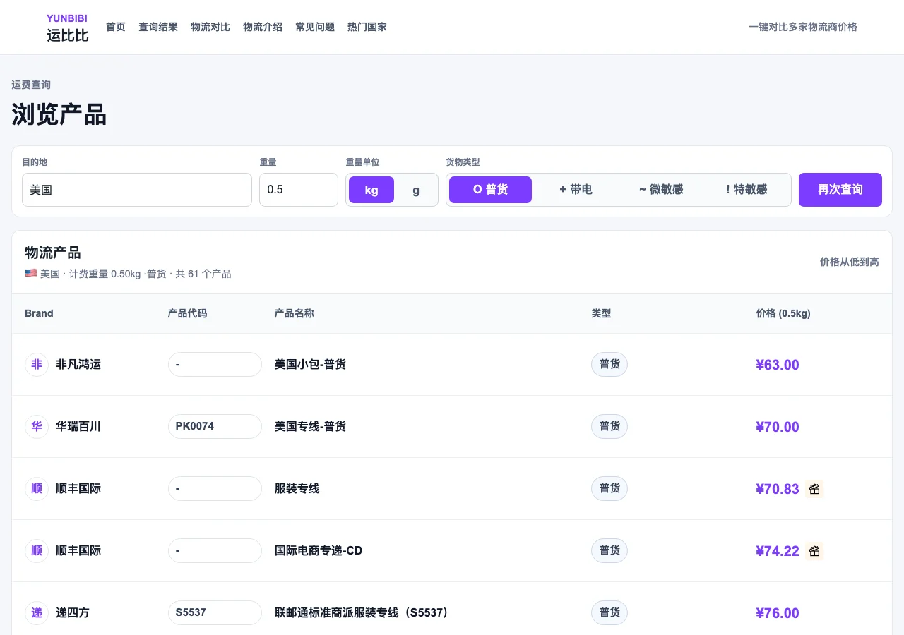Click the 顺 avatar in 国际电商专递-CD row
This screenshot has width=904, height=635.
(x=37, y=550)
